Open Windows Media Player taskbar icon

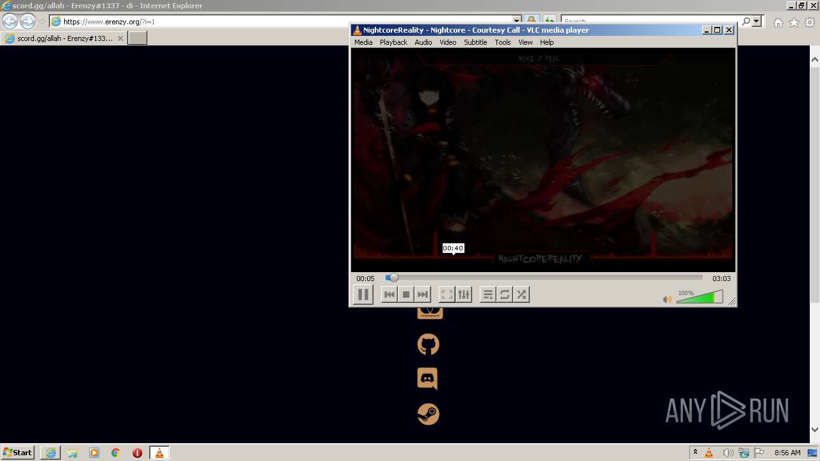[x=94, y=453]
